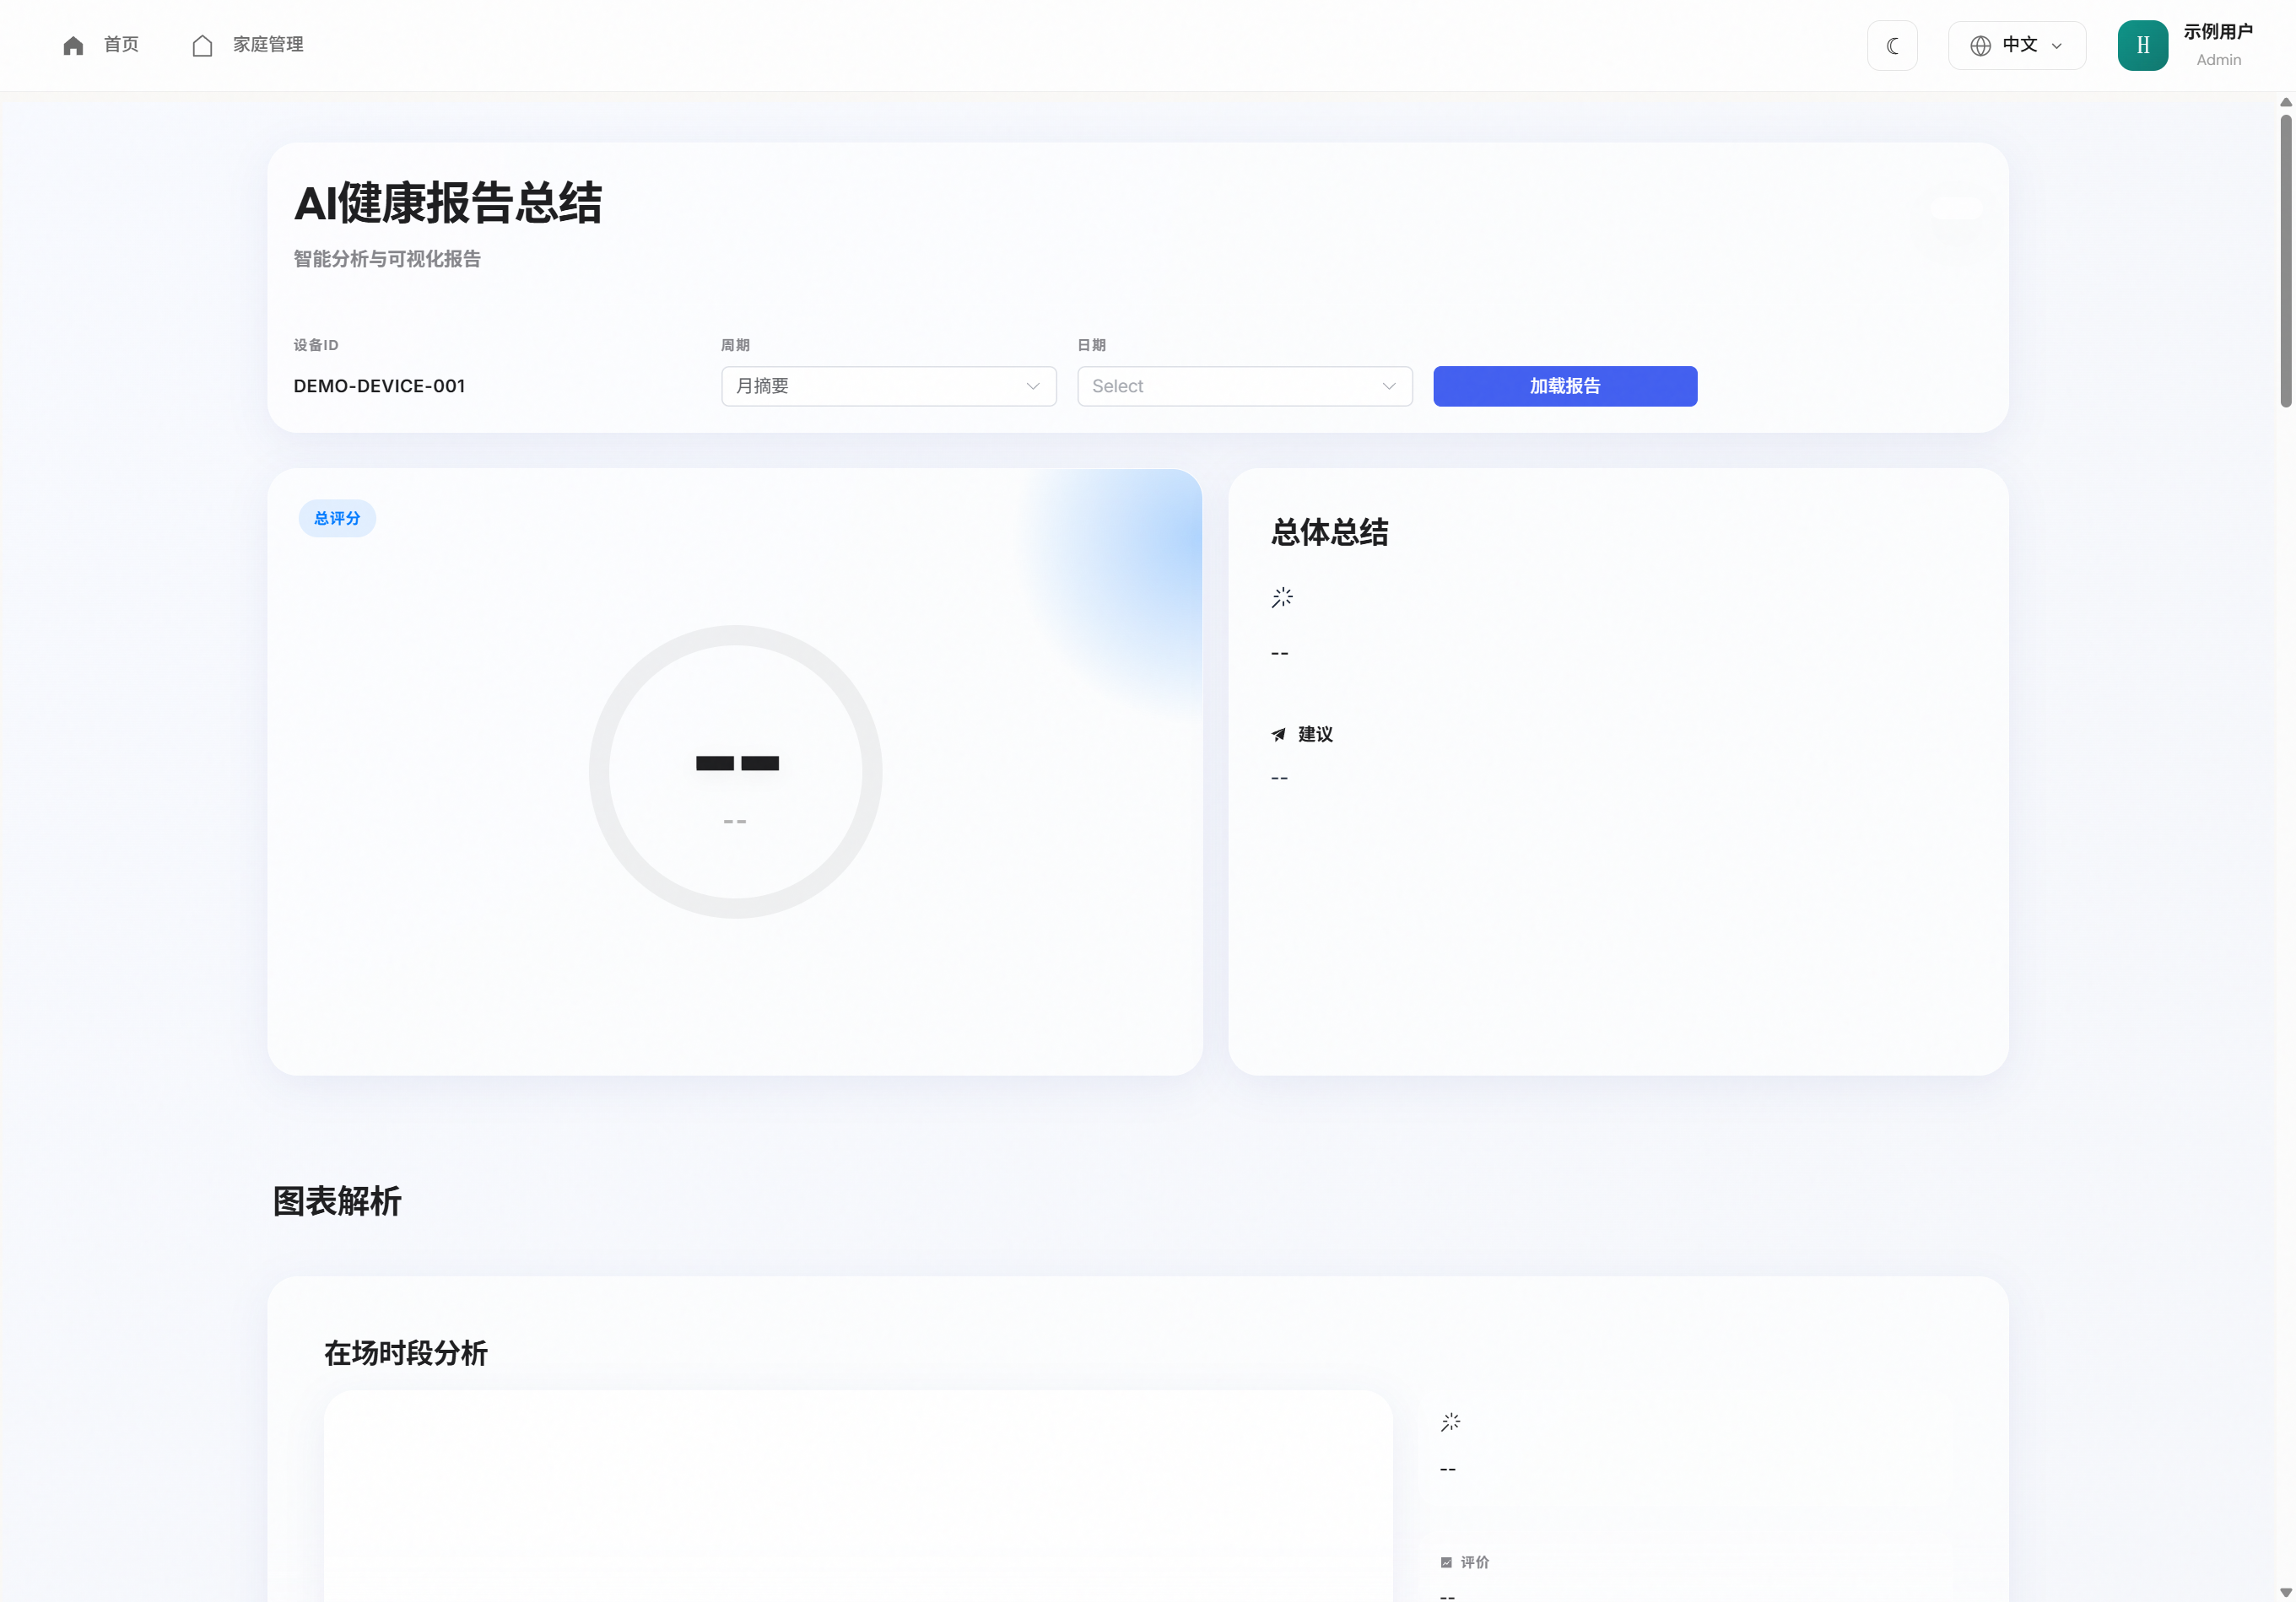Open the 周期 dropdown showing 月摘要
The image size is (2296, 1602).
pyautogui.click(x=888, y=386)
